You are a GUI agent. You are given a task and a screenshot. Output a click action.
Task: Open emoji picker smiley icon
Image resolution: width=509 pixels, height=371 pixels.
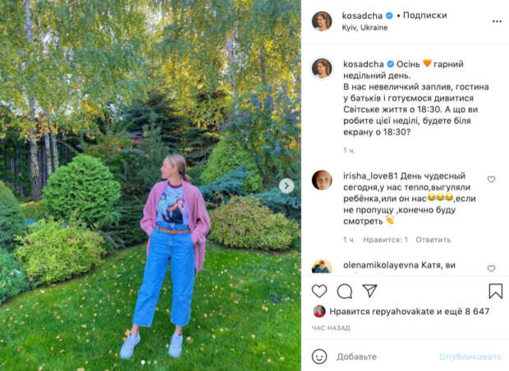click(x=319, y=356)
